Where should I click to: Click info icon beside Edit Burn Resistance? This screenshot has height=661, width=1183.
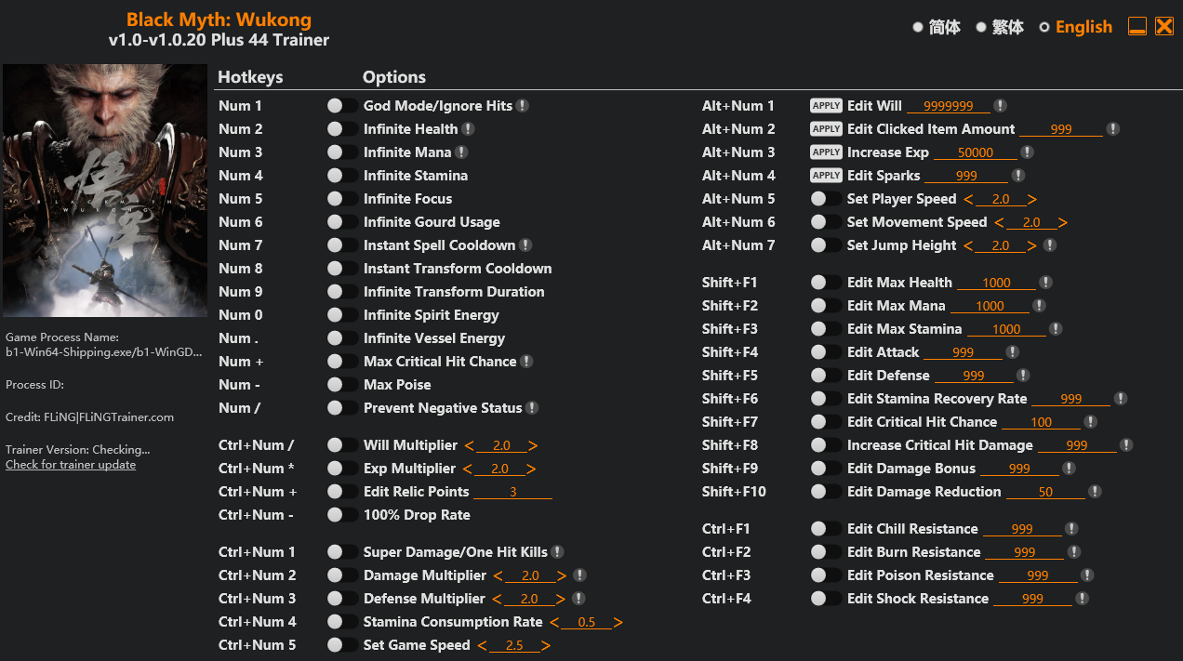point(1074,552)
